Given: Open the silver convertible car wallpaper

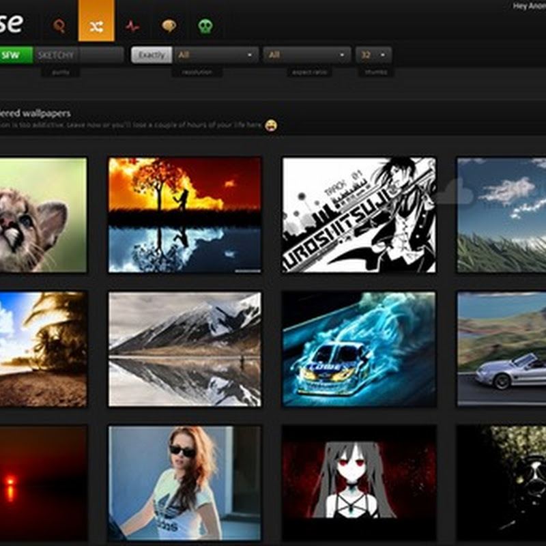Looking at the screenshot, I should click(x=502, y=349).
